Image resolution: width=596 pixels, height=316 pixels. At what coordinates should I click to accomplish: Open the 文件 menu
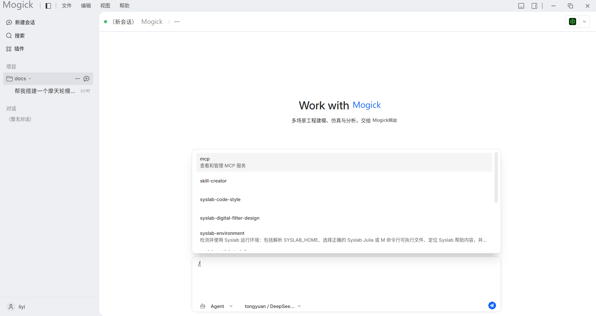click(67, 6)
